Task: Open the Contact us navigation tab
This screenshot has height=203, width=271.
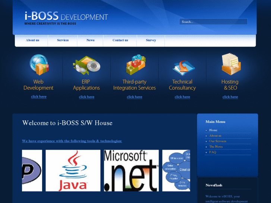Action: pyautogui.click(x=120, y=40)
